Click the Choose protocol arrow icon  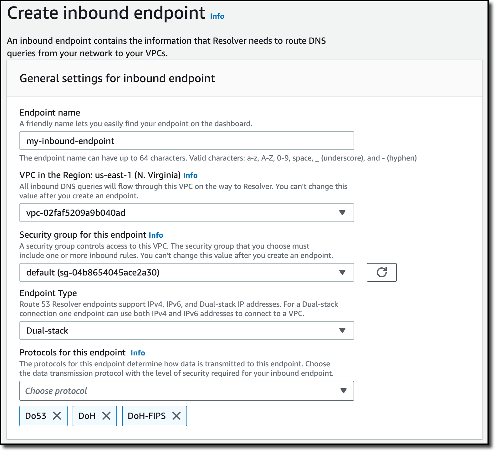click(x=343, y=391)
